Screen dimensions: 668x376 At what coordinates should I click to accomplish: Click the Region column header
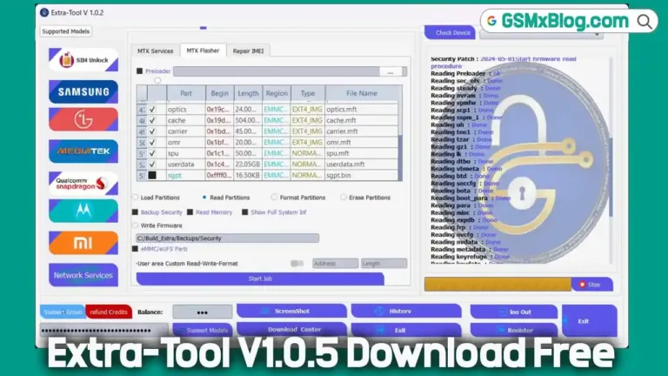(x=277, y=93)
